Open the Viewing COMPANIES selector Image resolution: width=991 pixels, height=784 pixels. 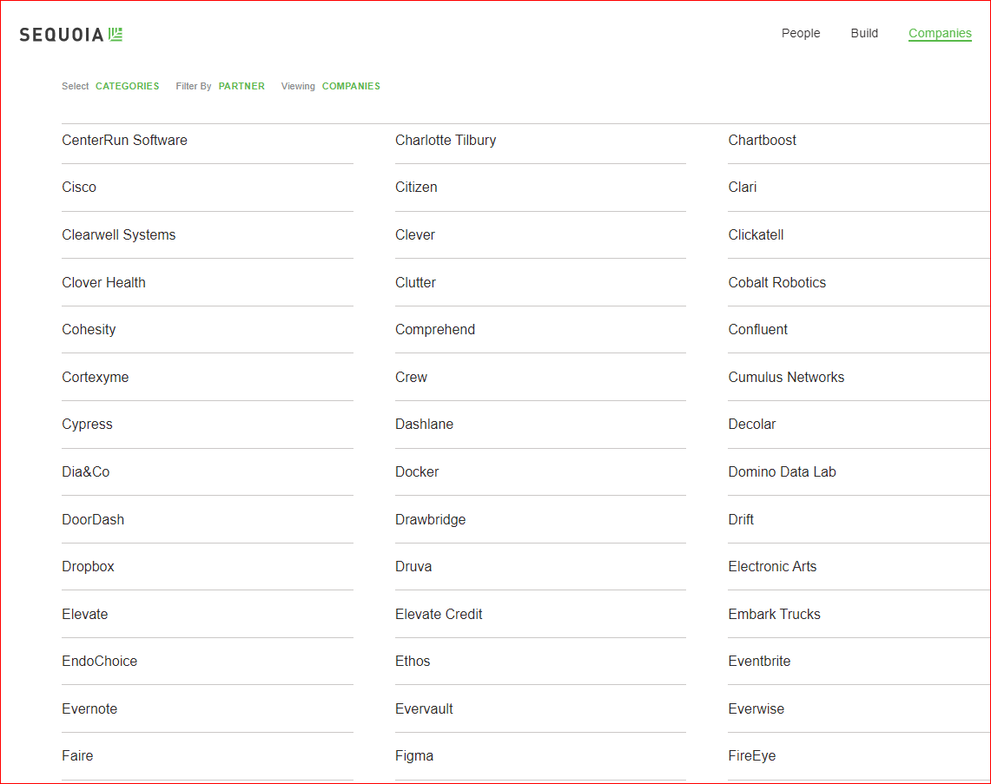(351, 86)
